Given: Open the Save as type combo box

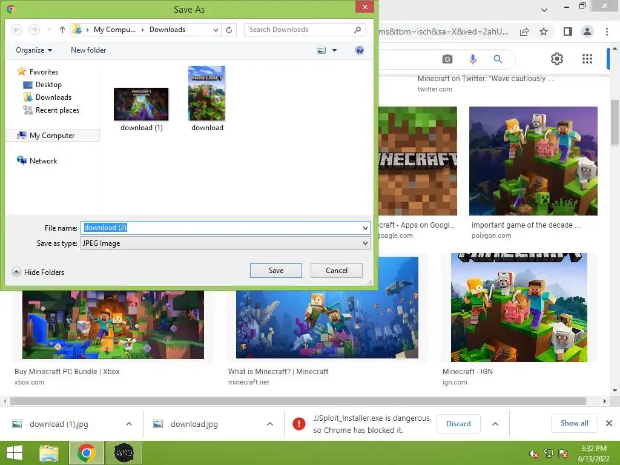Looking at the screenshot, I should [225, 243].
